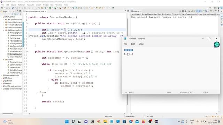
Task: Open Notepad's Edit menu
Action: [133, 44]
